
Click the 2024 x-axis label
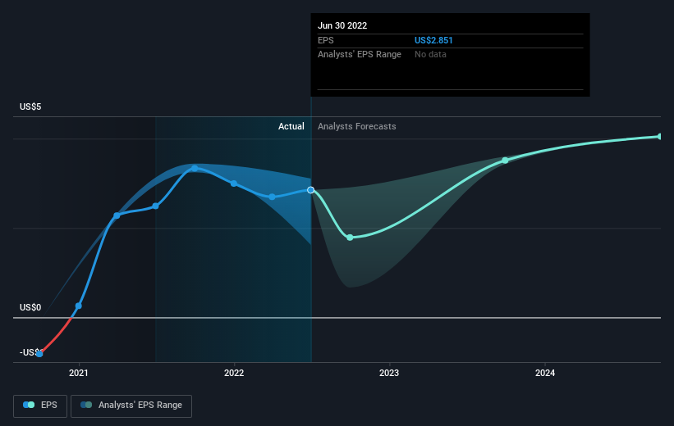(544, 374)
